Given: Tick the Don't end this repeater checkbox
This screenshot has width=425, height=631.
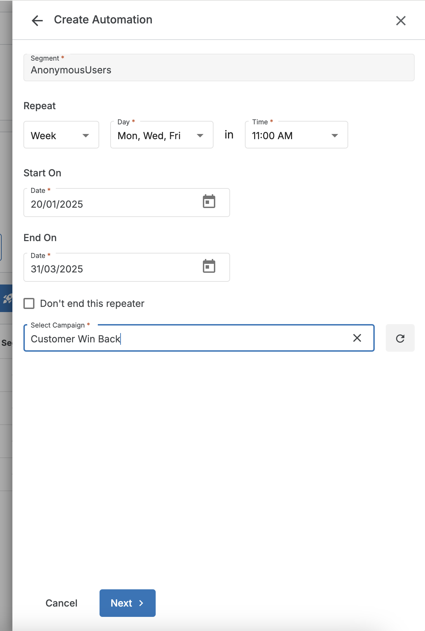Looking at the screenshot, I should tap(29, 303).
